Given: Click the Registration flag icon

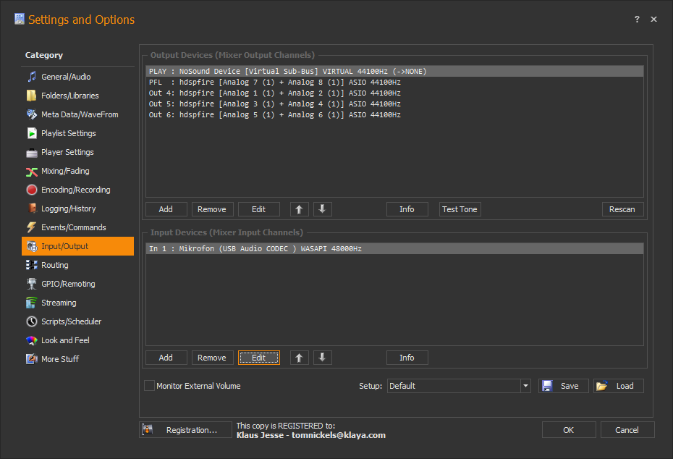Looking at the screenshot, I should pyautogui.click(x=148, y=429).
